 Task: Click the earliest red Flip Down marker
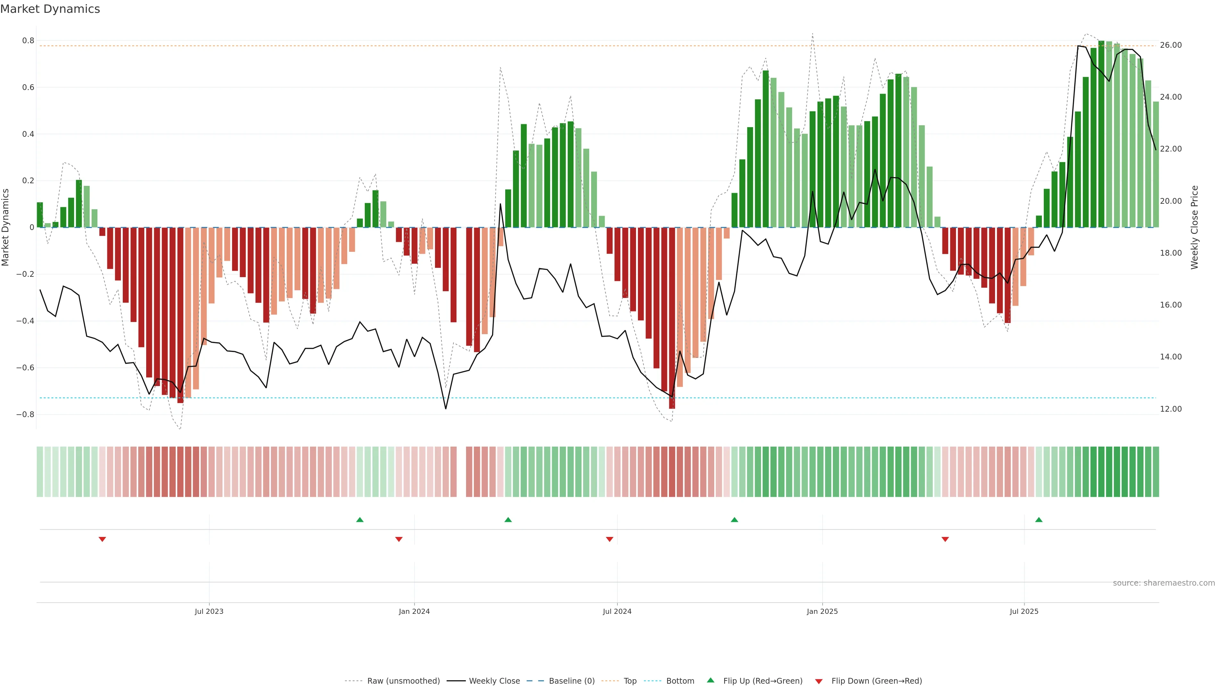click(102, 539)
